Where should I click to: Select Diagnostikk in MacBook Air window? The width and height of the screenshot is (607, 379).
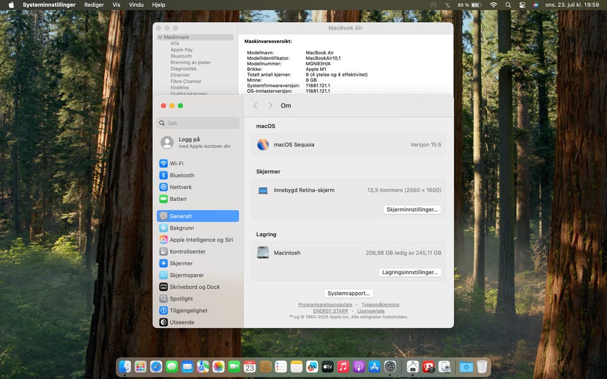click(x=183, y=69)
